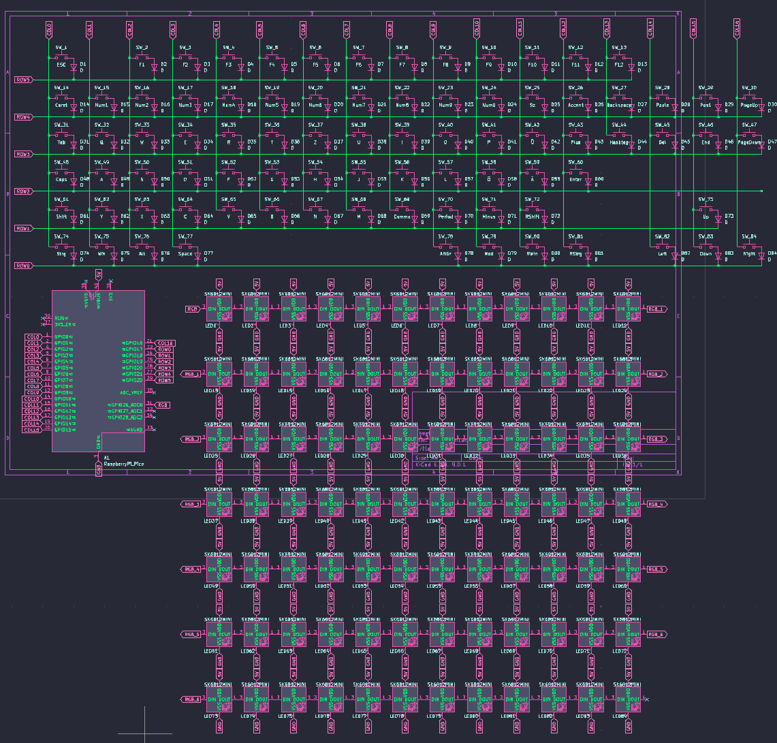Select the RaspberryPi_Pico A1 symbol body
The height and width of the screenshot is (743, 777).
(x=98, y=370)
